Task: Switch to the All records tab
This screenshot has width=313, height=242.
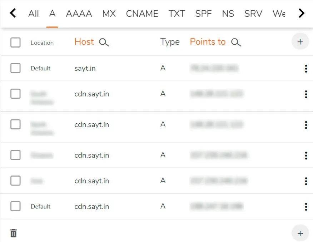Action: [34, 14]
